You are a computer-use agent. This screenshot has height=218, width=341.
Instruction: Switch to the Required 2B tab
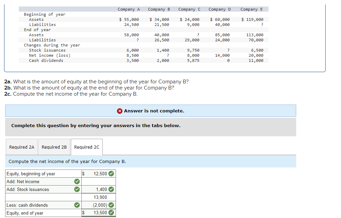[x=54, y=147]
